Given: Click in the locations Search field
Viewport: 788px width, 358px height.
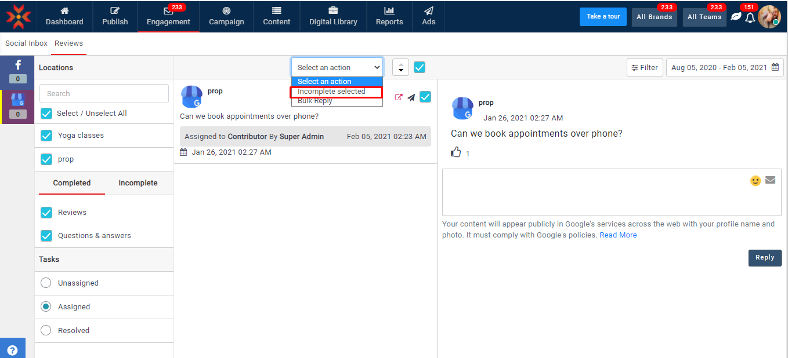Looking at the screenshot, I should 104,94.
